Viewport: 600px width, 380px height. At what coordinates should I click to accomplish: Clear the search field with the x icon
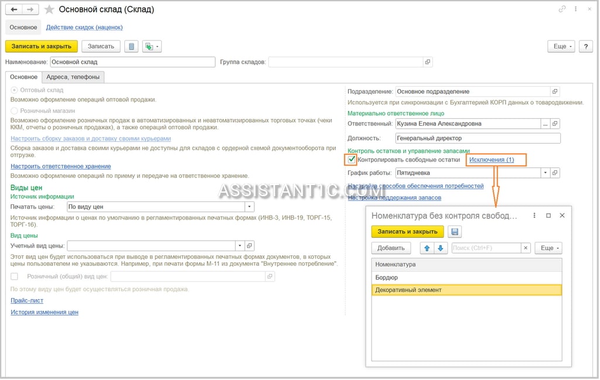[526, 248]
